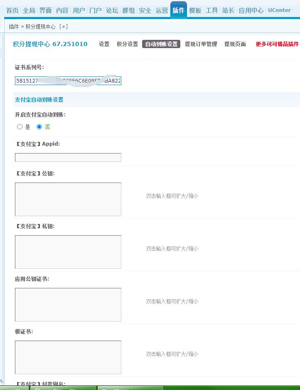This screenshot has height=390, width=300.
Task: Switch to the 应用中心 tab
Action: [x=251, y=10]
